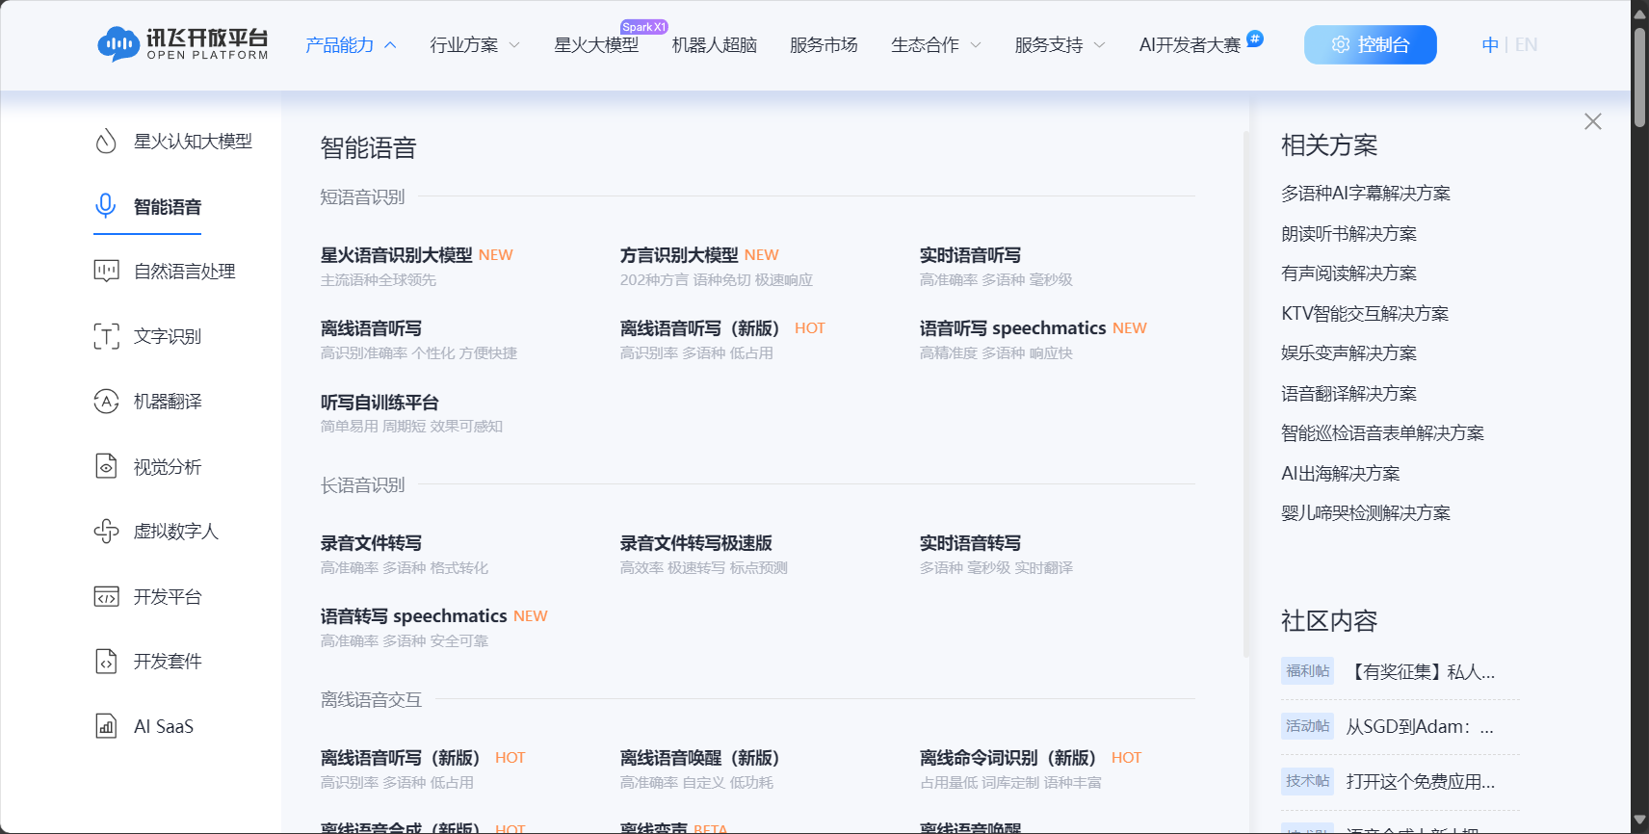Open KTV智能交互解决方案 link
Image resolution: width=1649 pixels, height=834 pixels.
click(x=1365, y=314)
